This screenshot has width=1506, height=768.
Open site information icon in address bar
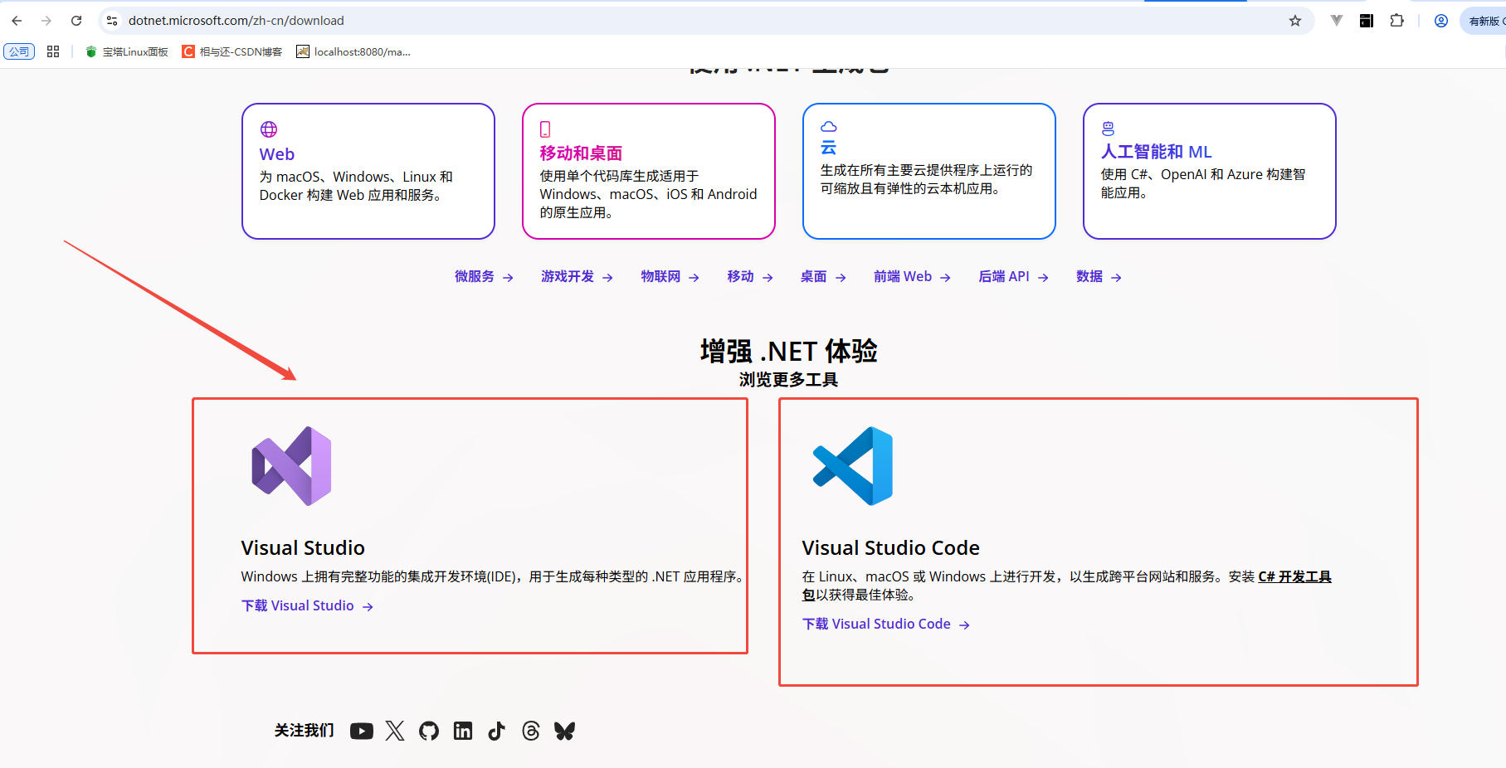pos(112,21)
